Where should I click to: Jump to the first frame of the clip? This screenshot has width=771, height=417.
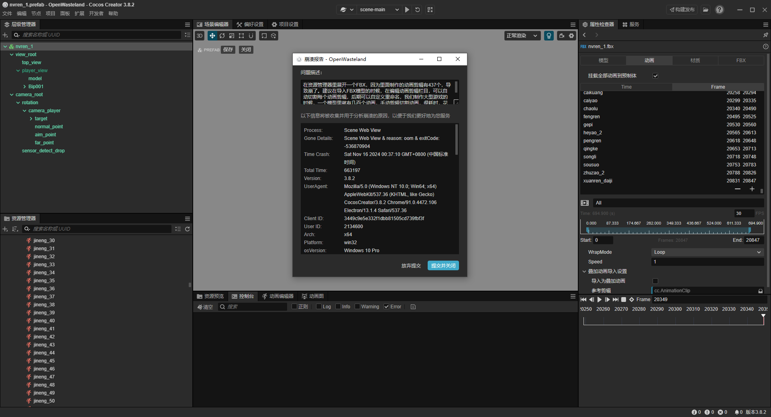click(x=583, y=300)
